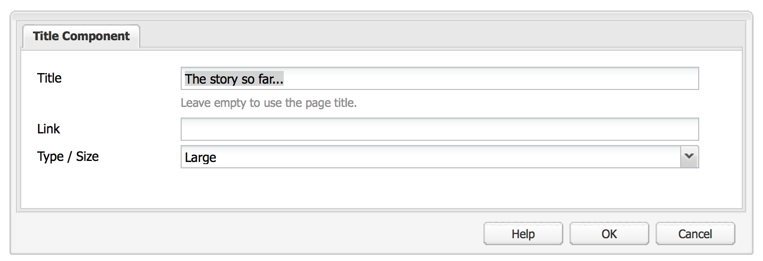This screenshot has height=261, width=763.
Task: Click the Large value in Type / Size
Action: [x=201, y=157]
